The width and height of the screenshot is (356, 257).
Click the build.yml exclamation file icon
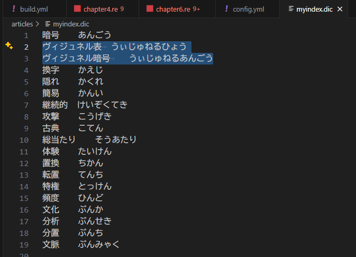coord(13,9)
